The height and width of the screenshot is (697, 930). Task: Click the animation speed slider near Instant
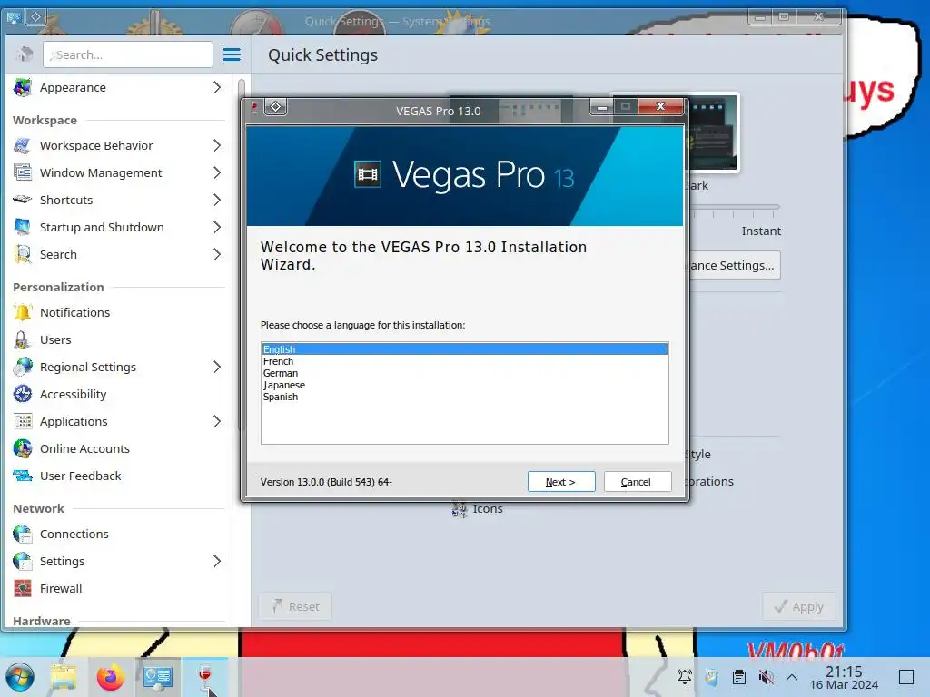735,208
